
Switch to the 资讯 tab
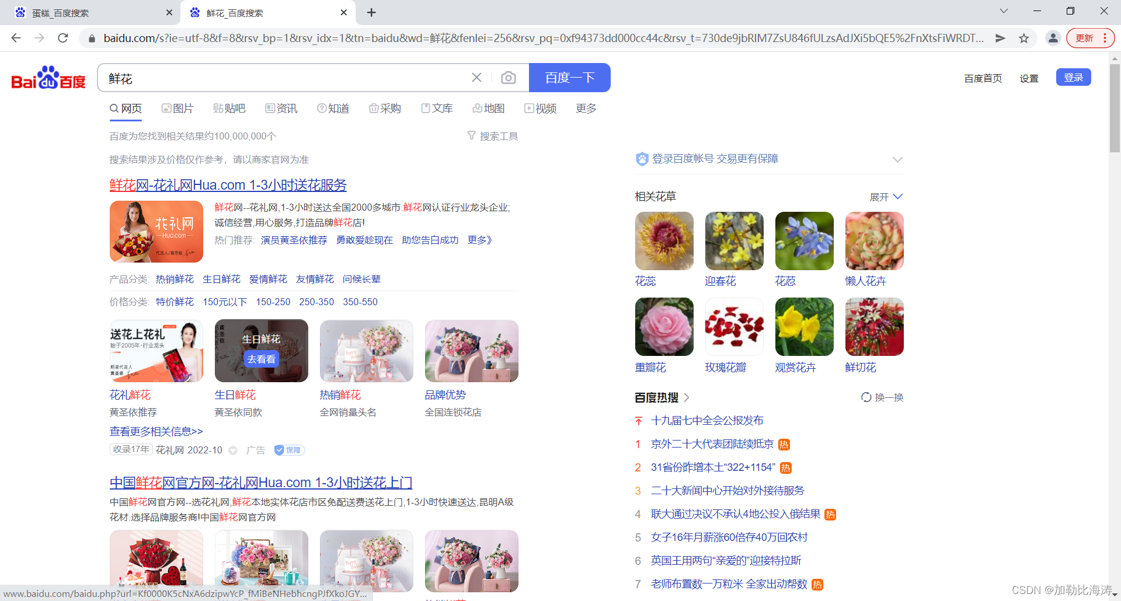(x=281, y=109)
